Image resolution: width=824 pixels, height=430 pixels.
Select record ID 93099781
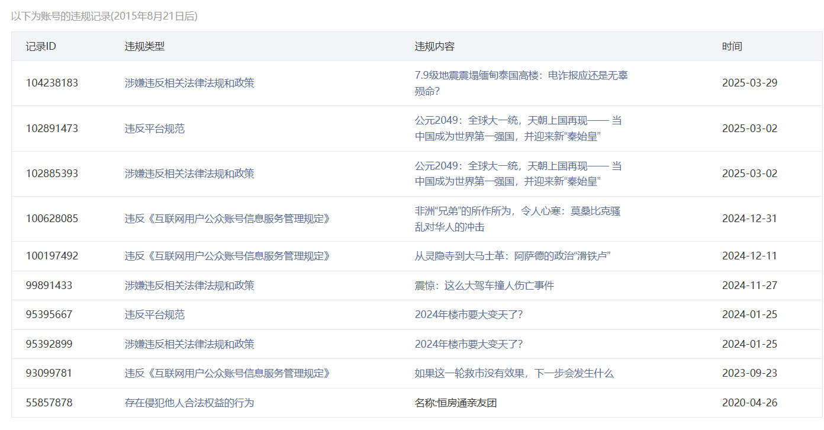(49, 373)
